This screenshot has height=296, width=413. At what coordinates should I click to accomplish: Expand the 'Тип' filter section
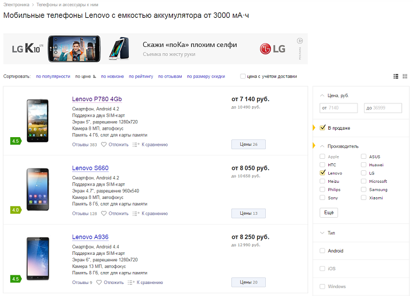coord(322,233)
